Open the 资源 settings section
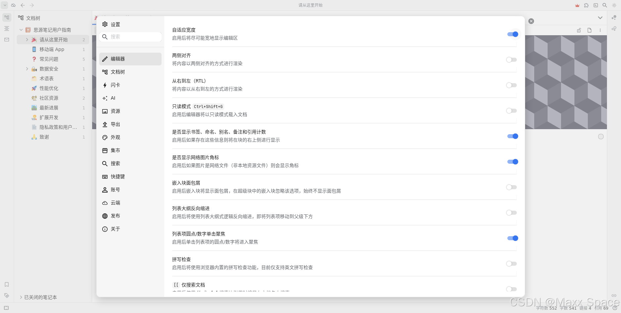621x313 pixels. 130,111
